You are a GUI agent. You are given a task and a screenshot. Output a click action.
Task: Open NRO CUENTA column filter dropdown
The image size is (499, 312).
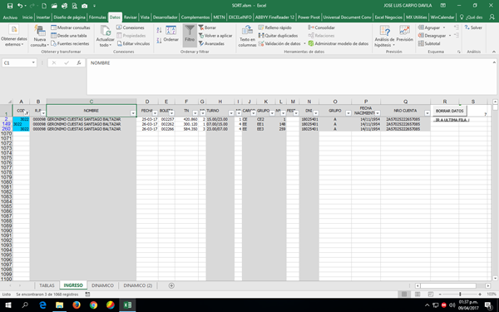(x=427, y=113)
